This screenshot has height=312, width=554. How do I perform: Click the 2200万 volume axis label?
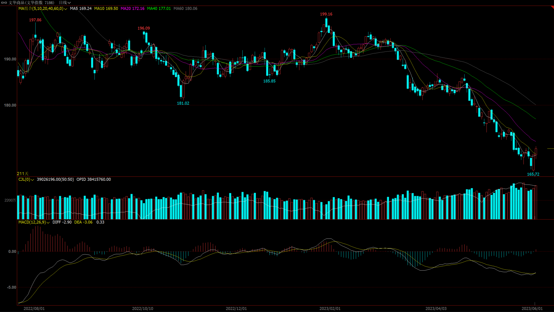pyautogui.click(x=10, y=200)
